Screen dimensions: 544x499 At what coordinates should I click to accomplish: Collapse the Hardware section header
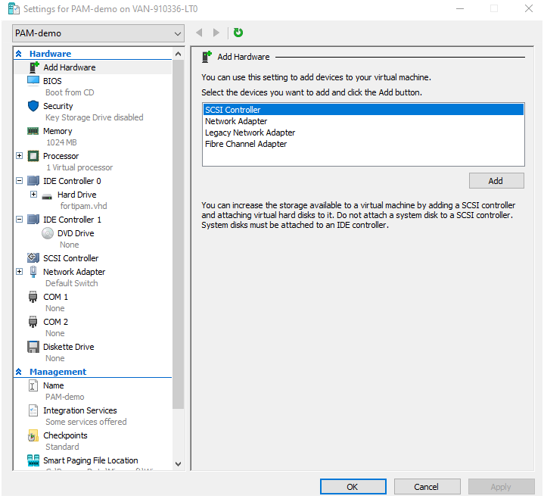click(x=19, y=54)
